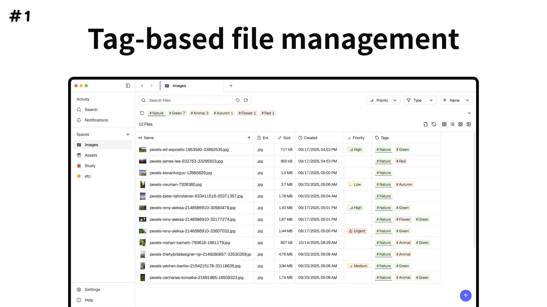Click the refresh files icon
Screen dimensions: 547x307
tap(434, 124)
